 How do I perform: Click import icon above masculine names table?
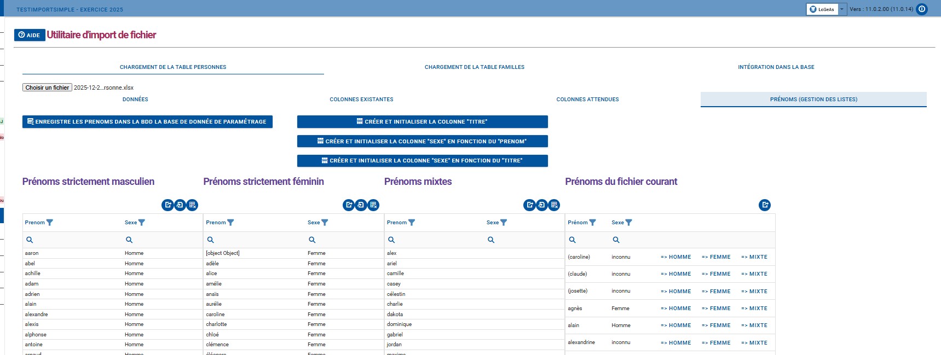[x=180, y=205]
